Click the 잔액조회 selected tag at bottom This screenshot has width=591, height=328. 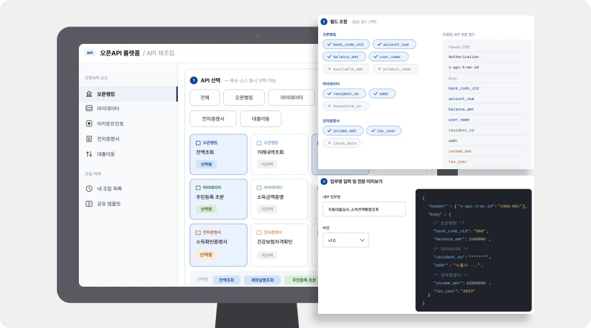click(226, 280)
